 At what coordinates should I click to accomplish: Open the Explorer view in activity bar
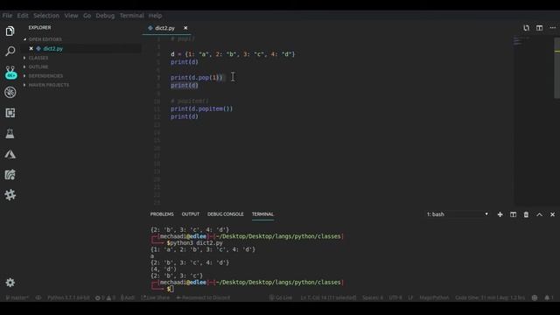tap(10, 31)
